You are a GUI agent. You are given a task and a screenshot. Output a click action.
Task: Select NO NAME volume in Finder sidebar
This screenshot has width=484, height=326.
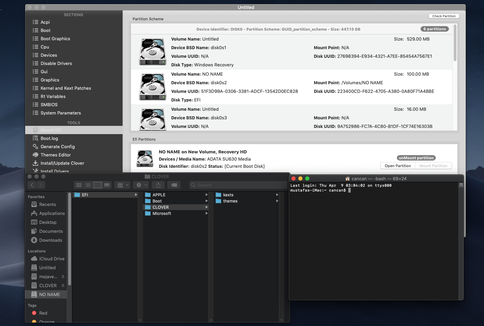[47, 294]
